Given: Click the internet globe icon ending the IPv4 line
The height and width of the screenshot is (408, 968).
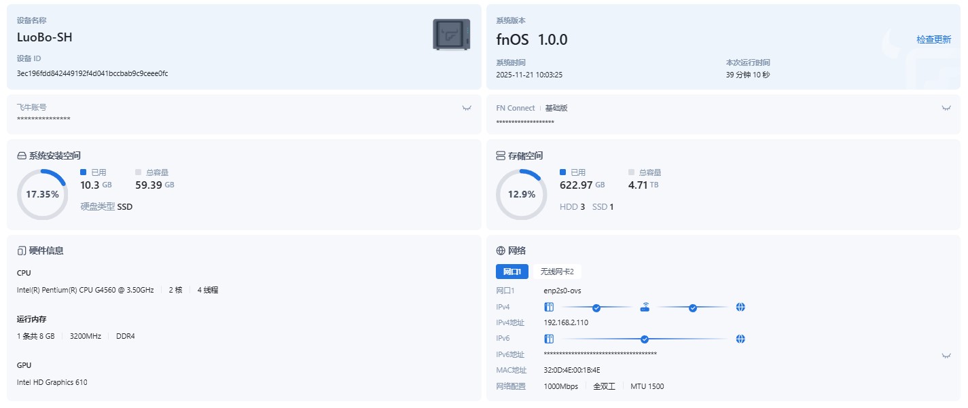Looking at the screenshot, I should tap(740, 307).
